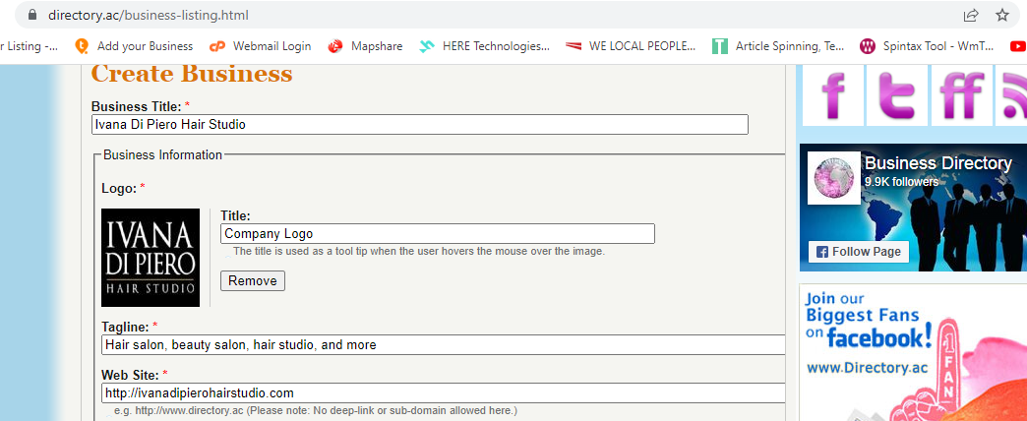Click the Spintax Tool favicon
The width and height of the screenshot is (1027, 421).
[x=868, y=46]
